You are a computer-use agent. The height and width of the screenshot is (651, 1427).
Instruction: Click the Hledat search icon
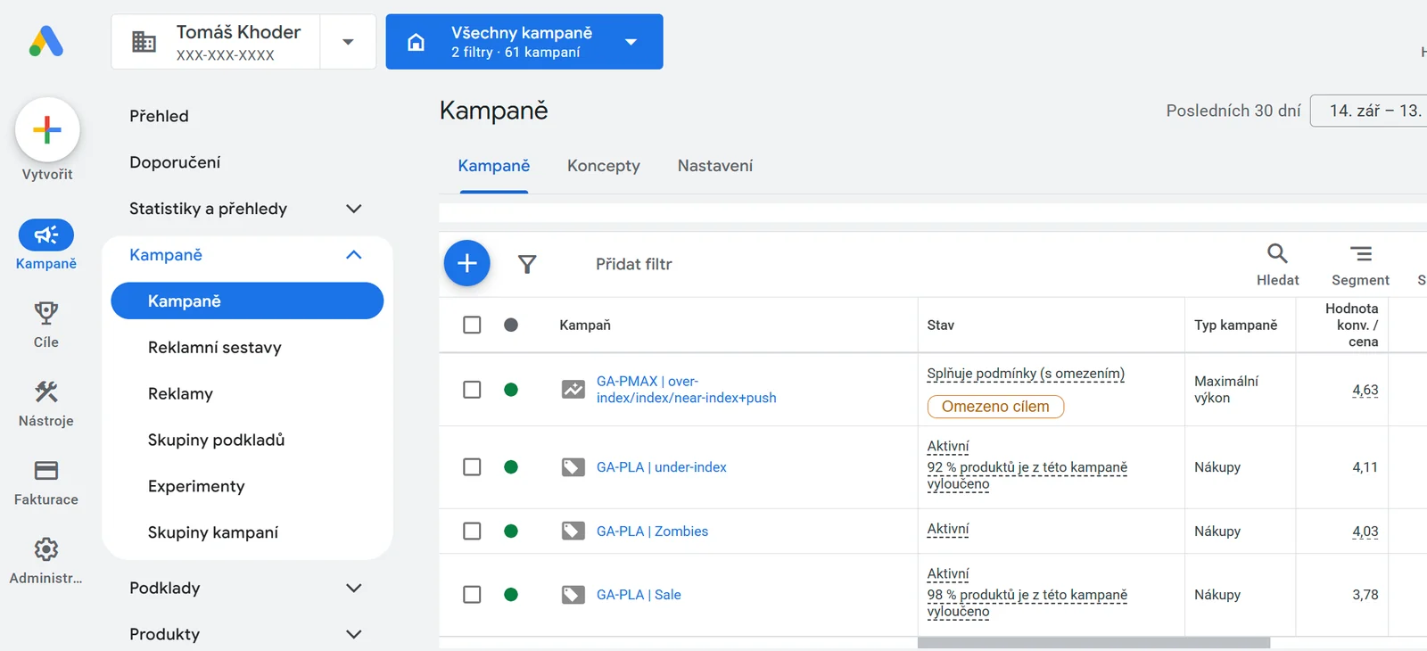pos(1277,253)
